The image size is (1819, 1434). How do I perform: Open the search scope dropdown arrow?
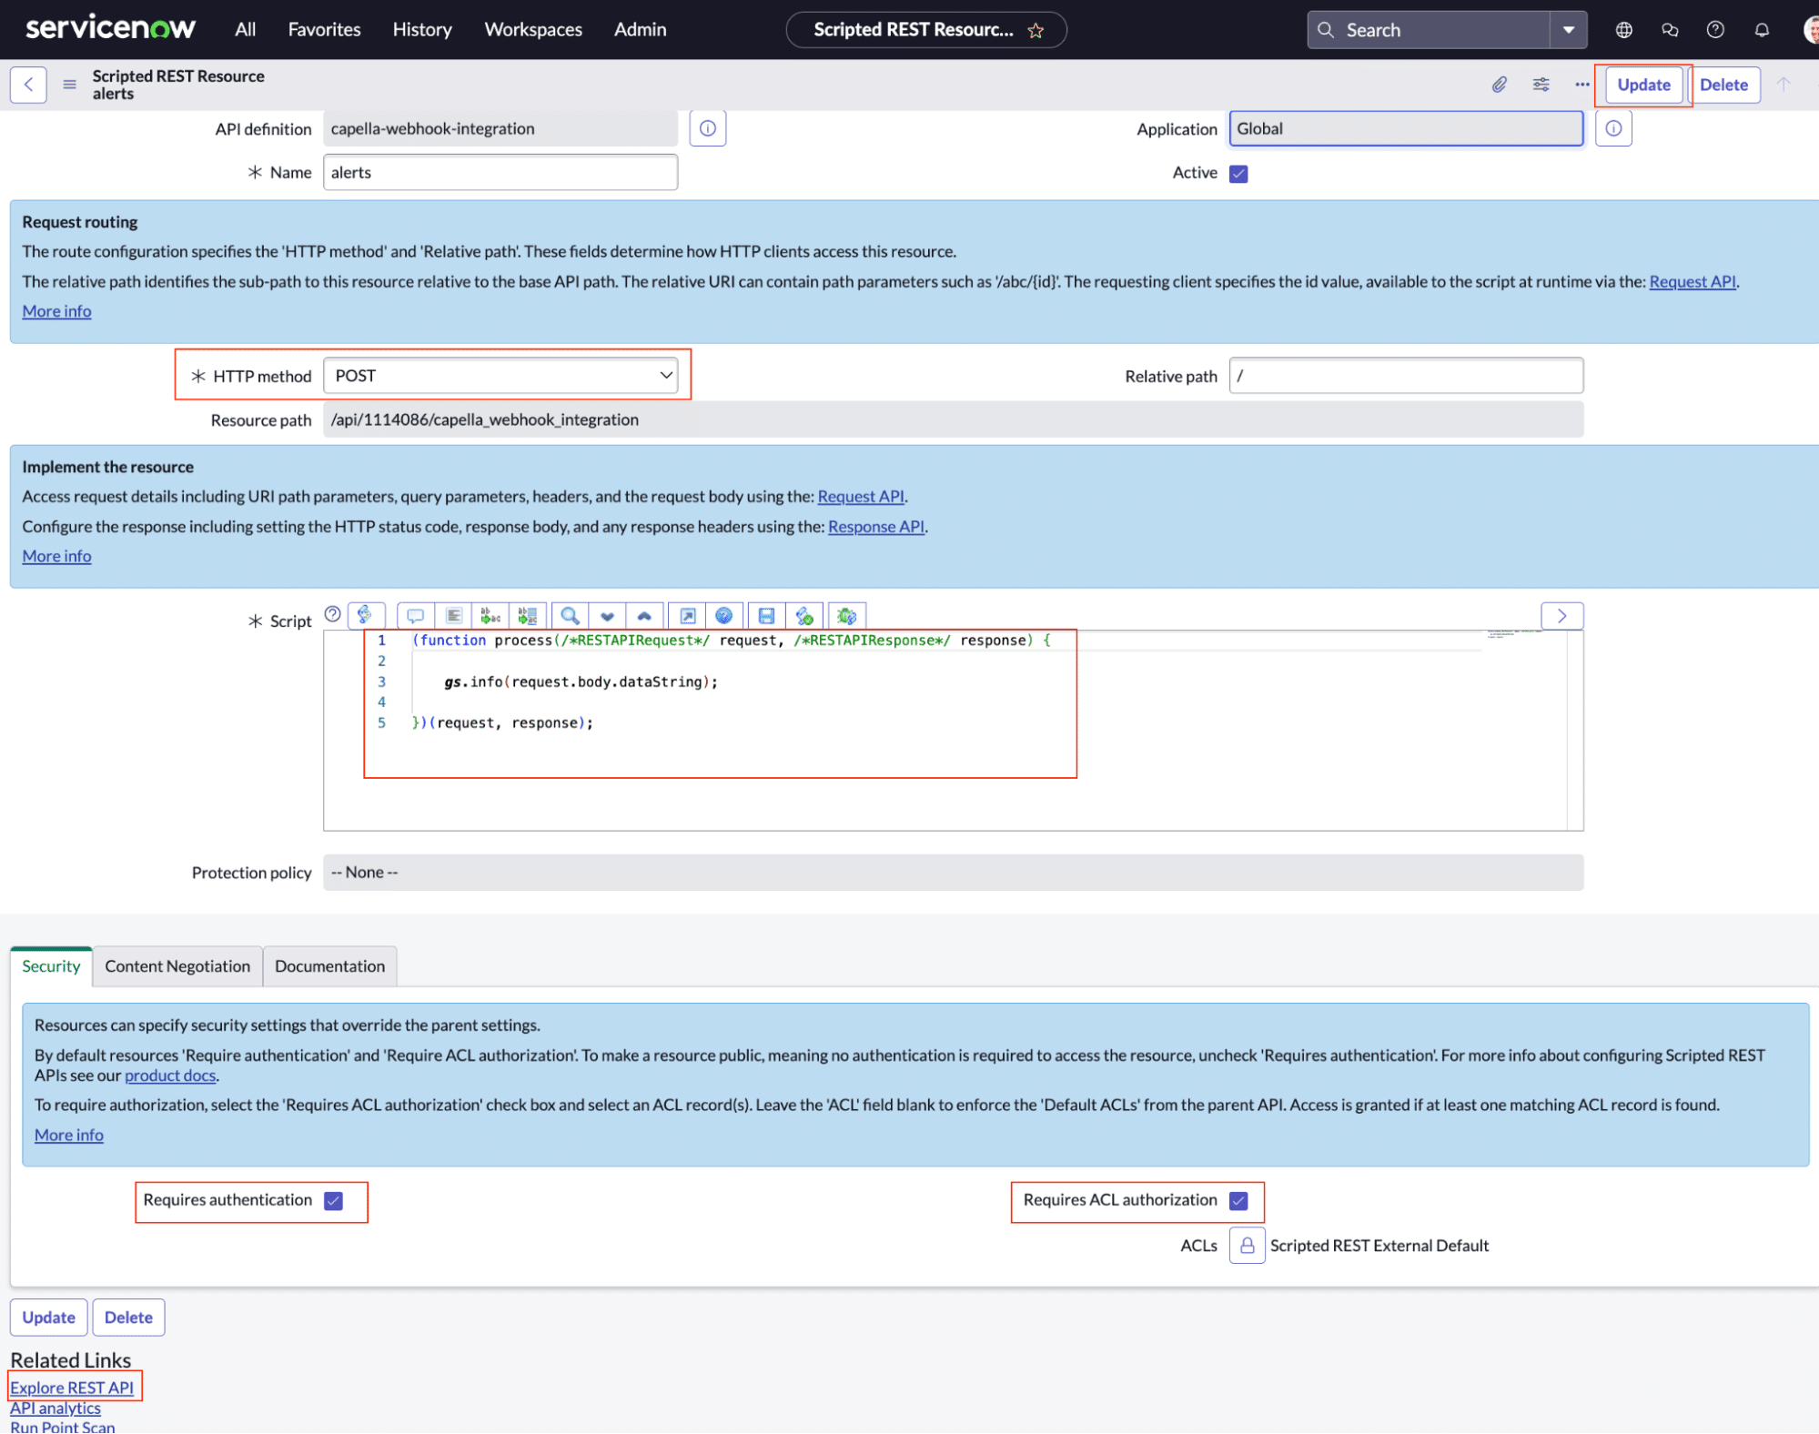tap(1568, 29)
